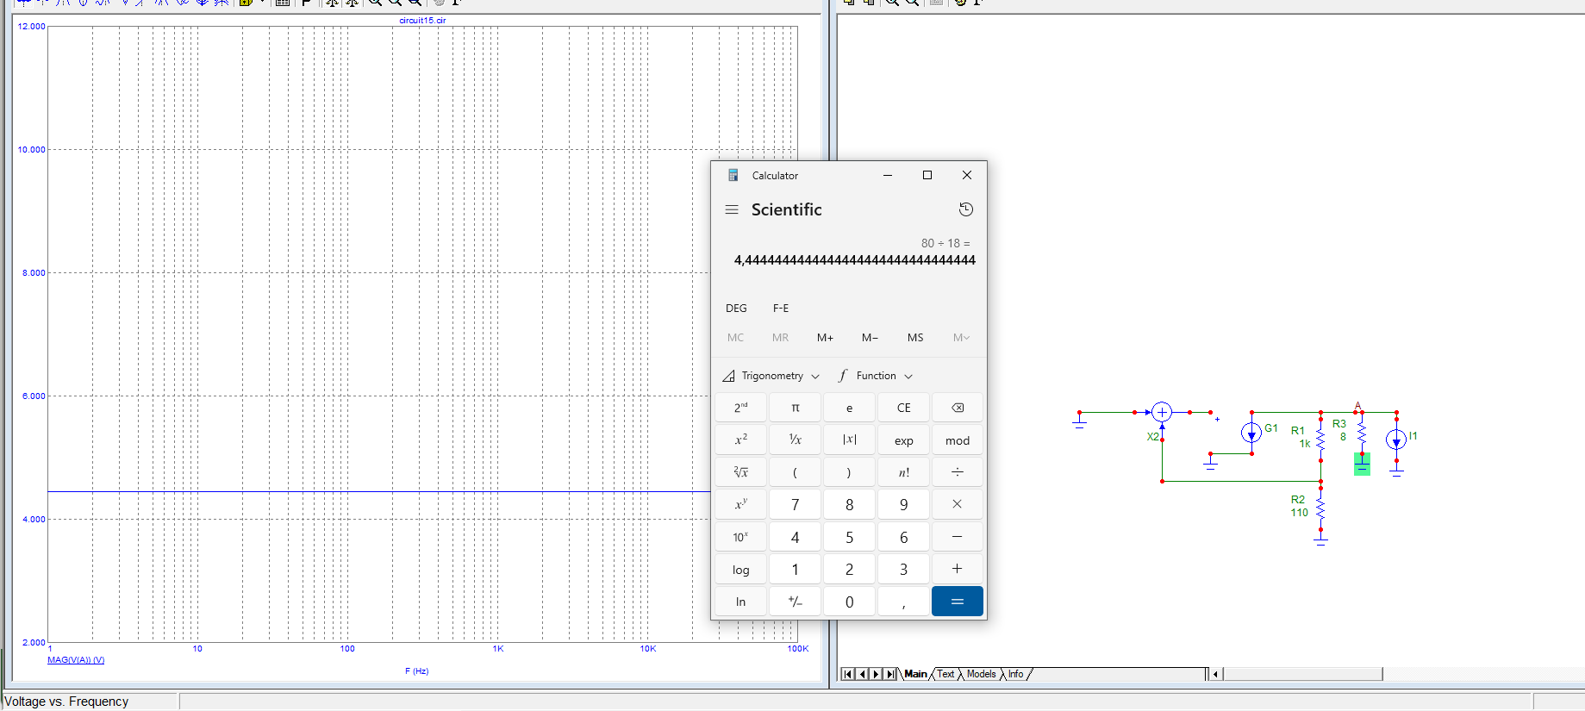Click the absolute value |x| key

tap(849, 440)
